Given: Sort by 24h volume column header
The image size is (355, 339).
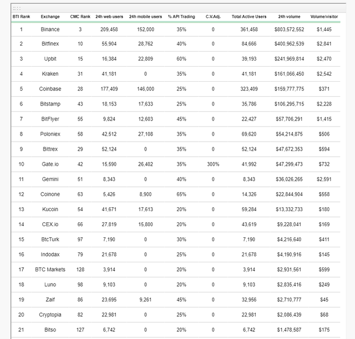Looking at the screenshot, I should 289,17.
